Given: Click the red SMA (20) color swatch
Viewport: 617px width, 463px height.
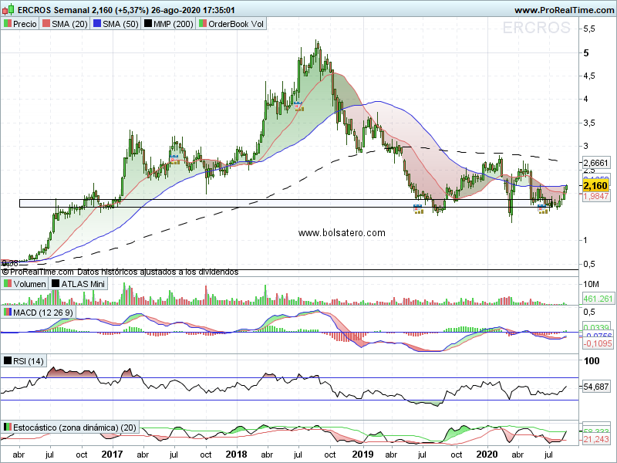Looking at the screenshot, I should coord(46,24).
